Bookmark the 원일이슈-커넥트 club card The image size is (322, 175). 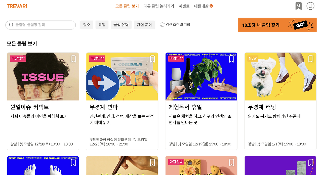tap(73, 59)
